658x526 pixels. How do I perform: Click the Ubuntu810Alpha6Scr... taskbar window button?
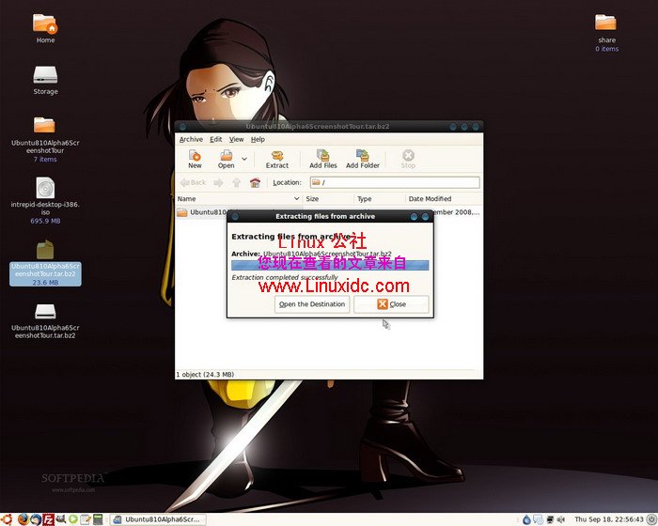(x=158, y=519)
